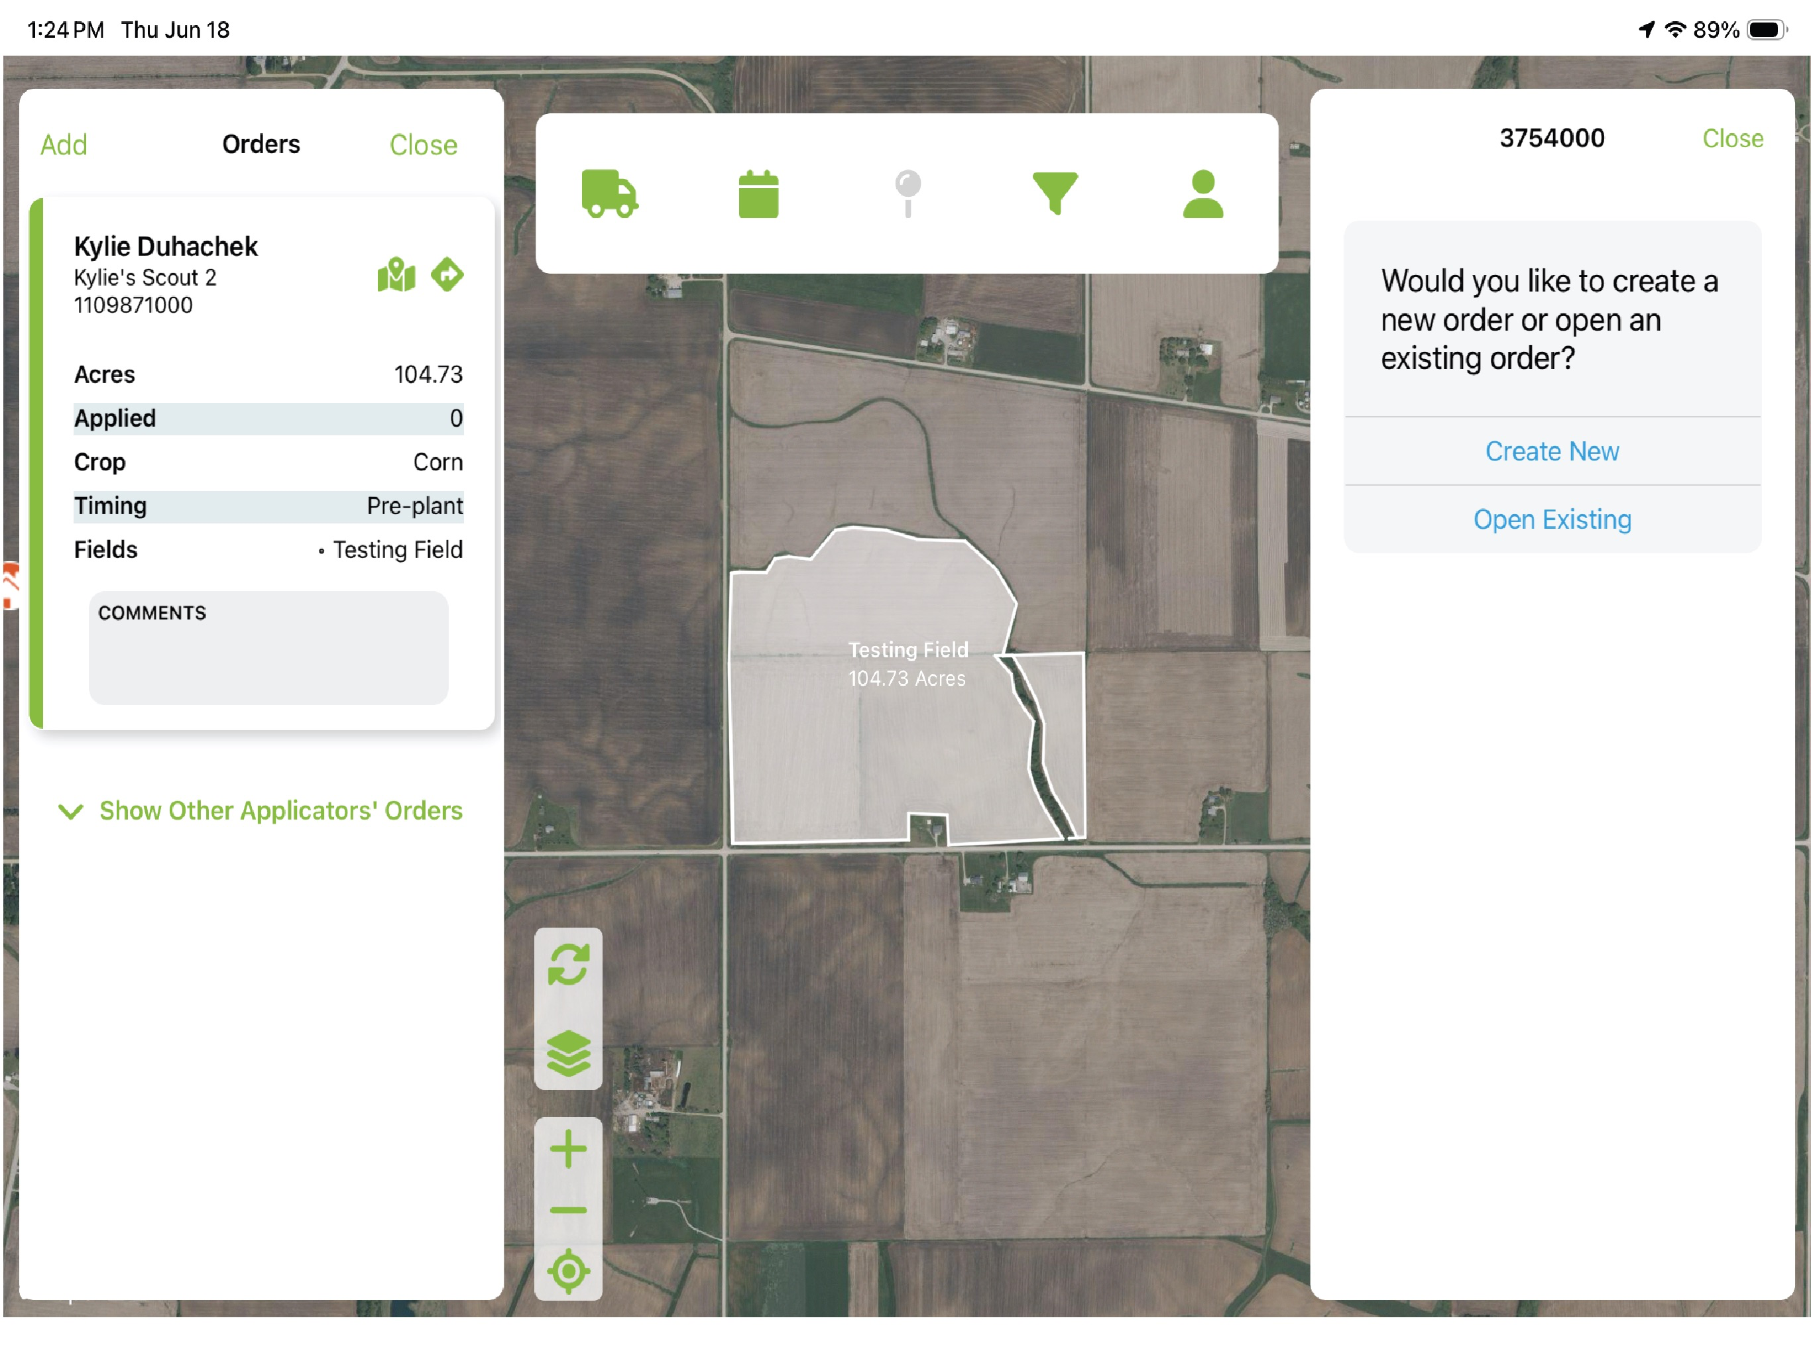The height and width of the screenshot is (1357, 1811).
Task: Tap the 3754000 panel title
Action: [x=1551, y=138]
